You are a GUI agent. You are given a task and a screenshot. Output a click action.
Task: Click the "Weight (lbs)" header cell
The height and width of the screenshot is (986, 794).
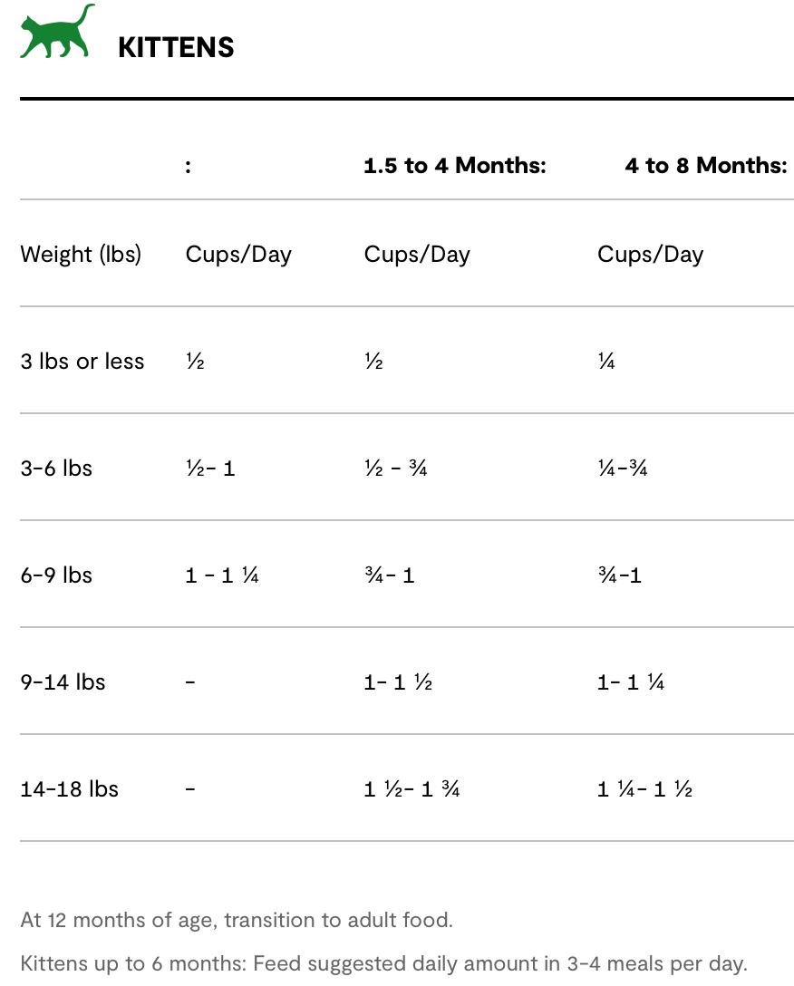click(x=81, y=255)
